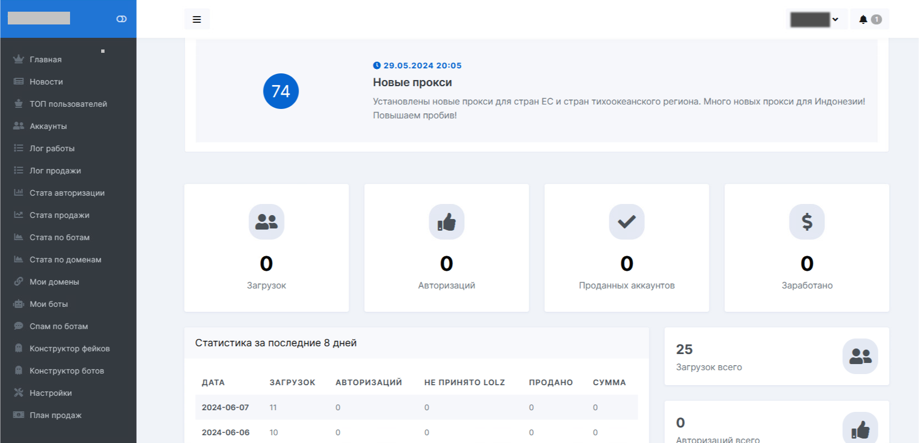
Task: Click the Новые прокси news title
Action: click(x=412, y=82)
